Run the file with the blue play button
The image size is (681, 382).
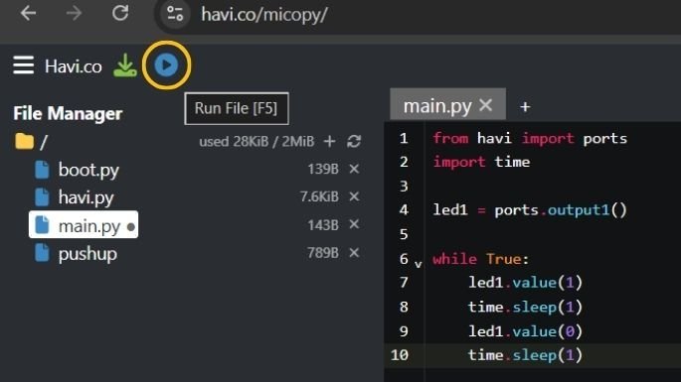[x=166, y=65]
